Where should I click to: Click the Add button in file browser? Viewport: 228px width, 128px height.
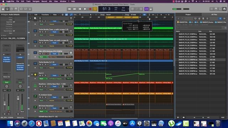coord(223,117)
